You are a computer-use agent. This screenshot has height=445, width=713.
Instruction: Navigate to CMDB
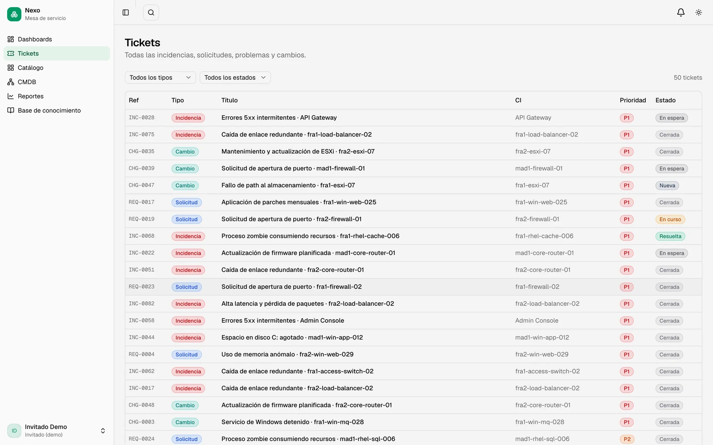point(57,82)
